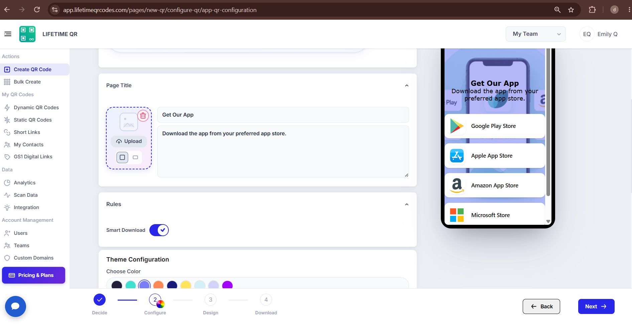Choose the orange color swatch
The width and height of the screenshot is (632, 324).
(x=158, y=285)
